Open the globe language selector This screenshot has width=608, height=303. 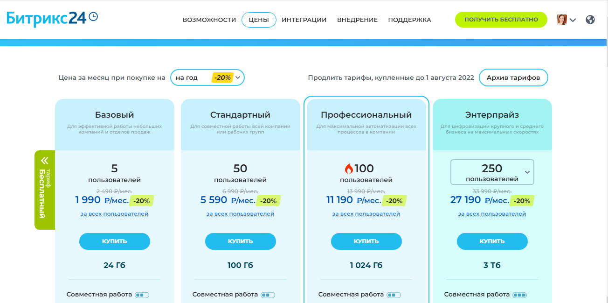click(590, 20)
